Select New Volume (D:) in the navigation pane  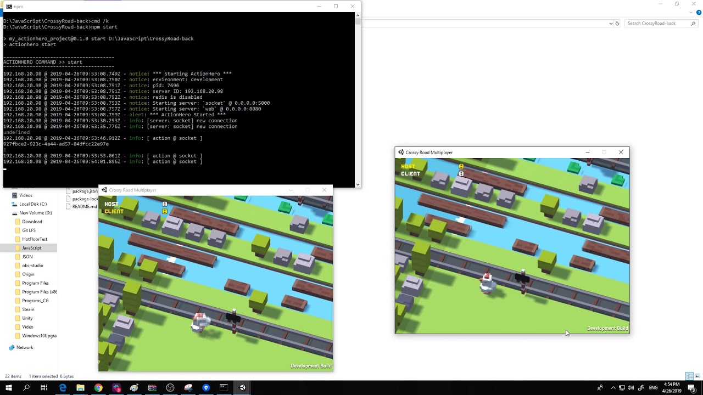pos(35,213)
